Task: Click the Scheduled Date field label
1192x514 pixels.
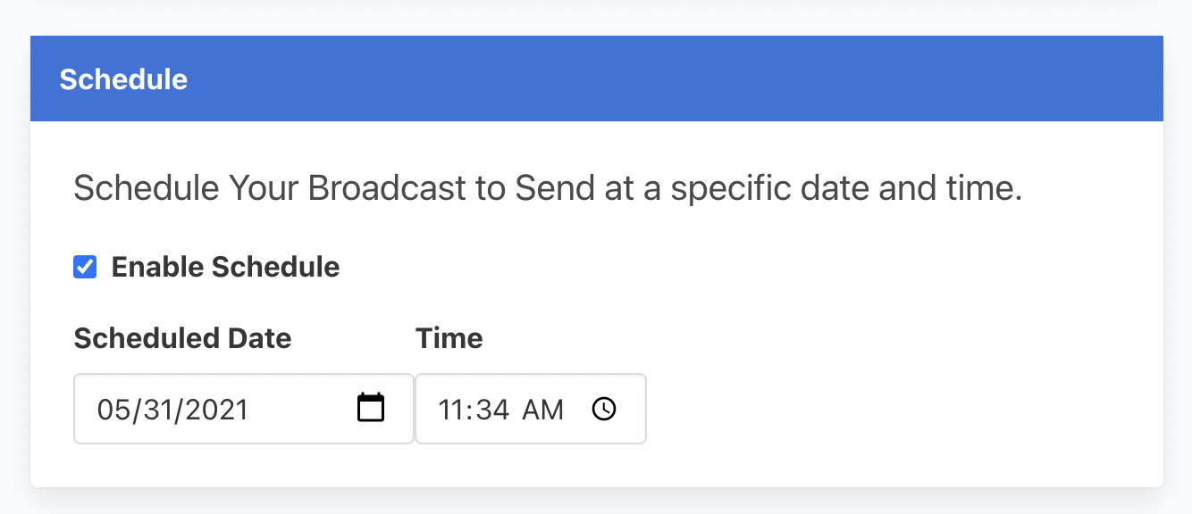Action: 182,338
